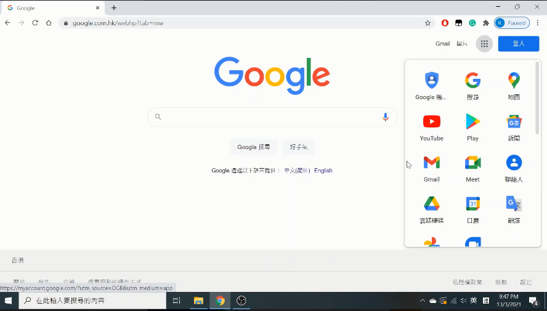547x311 pixels.
Task: Click the 好手氣 lucky button
Action: tap(299, 147)
